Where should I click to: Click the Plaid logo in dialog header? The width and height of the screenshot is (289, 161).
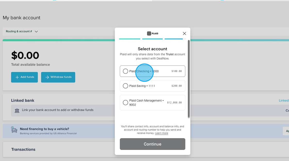(152, 33)
